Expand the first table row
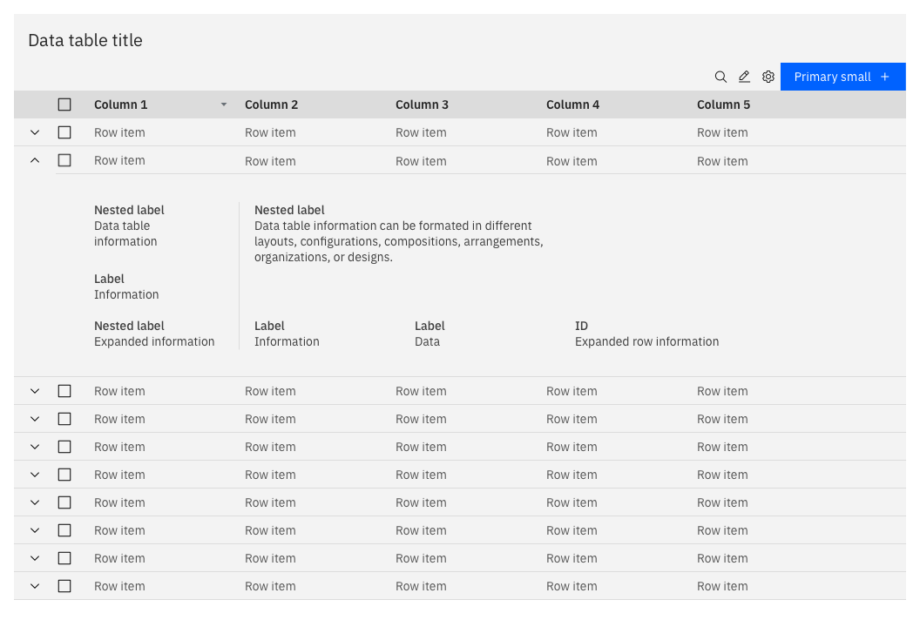 pos(34,132)
